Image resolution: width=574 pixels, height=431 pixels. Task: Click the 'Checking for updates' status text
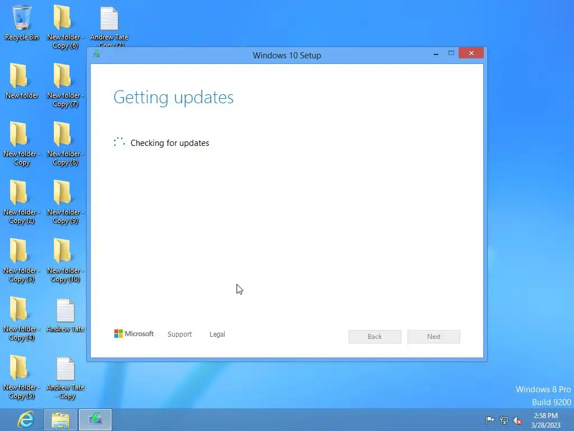[x=170, y=143]
